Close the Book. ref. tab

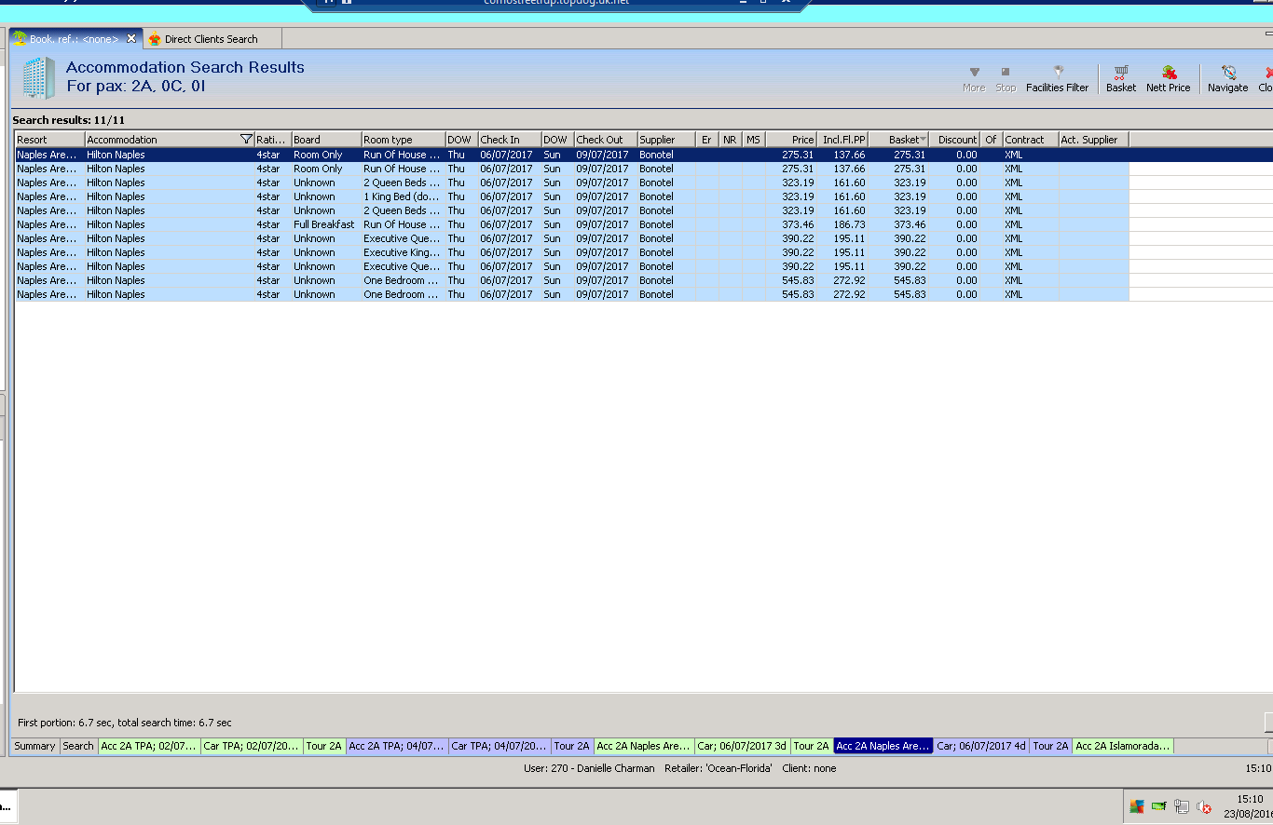click(131, 38)
